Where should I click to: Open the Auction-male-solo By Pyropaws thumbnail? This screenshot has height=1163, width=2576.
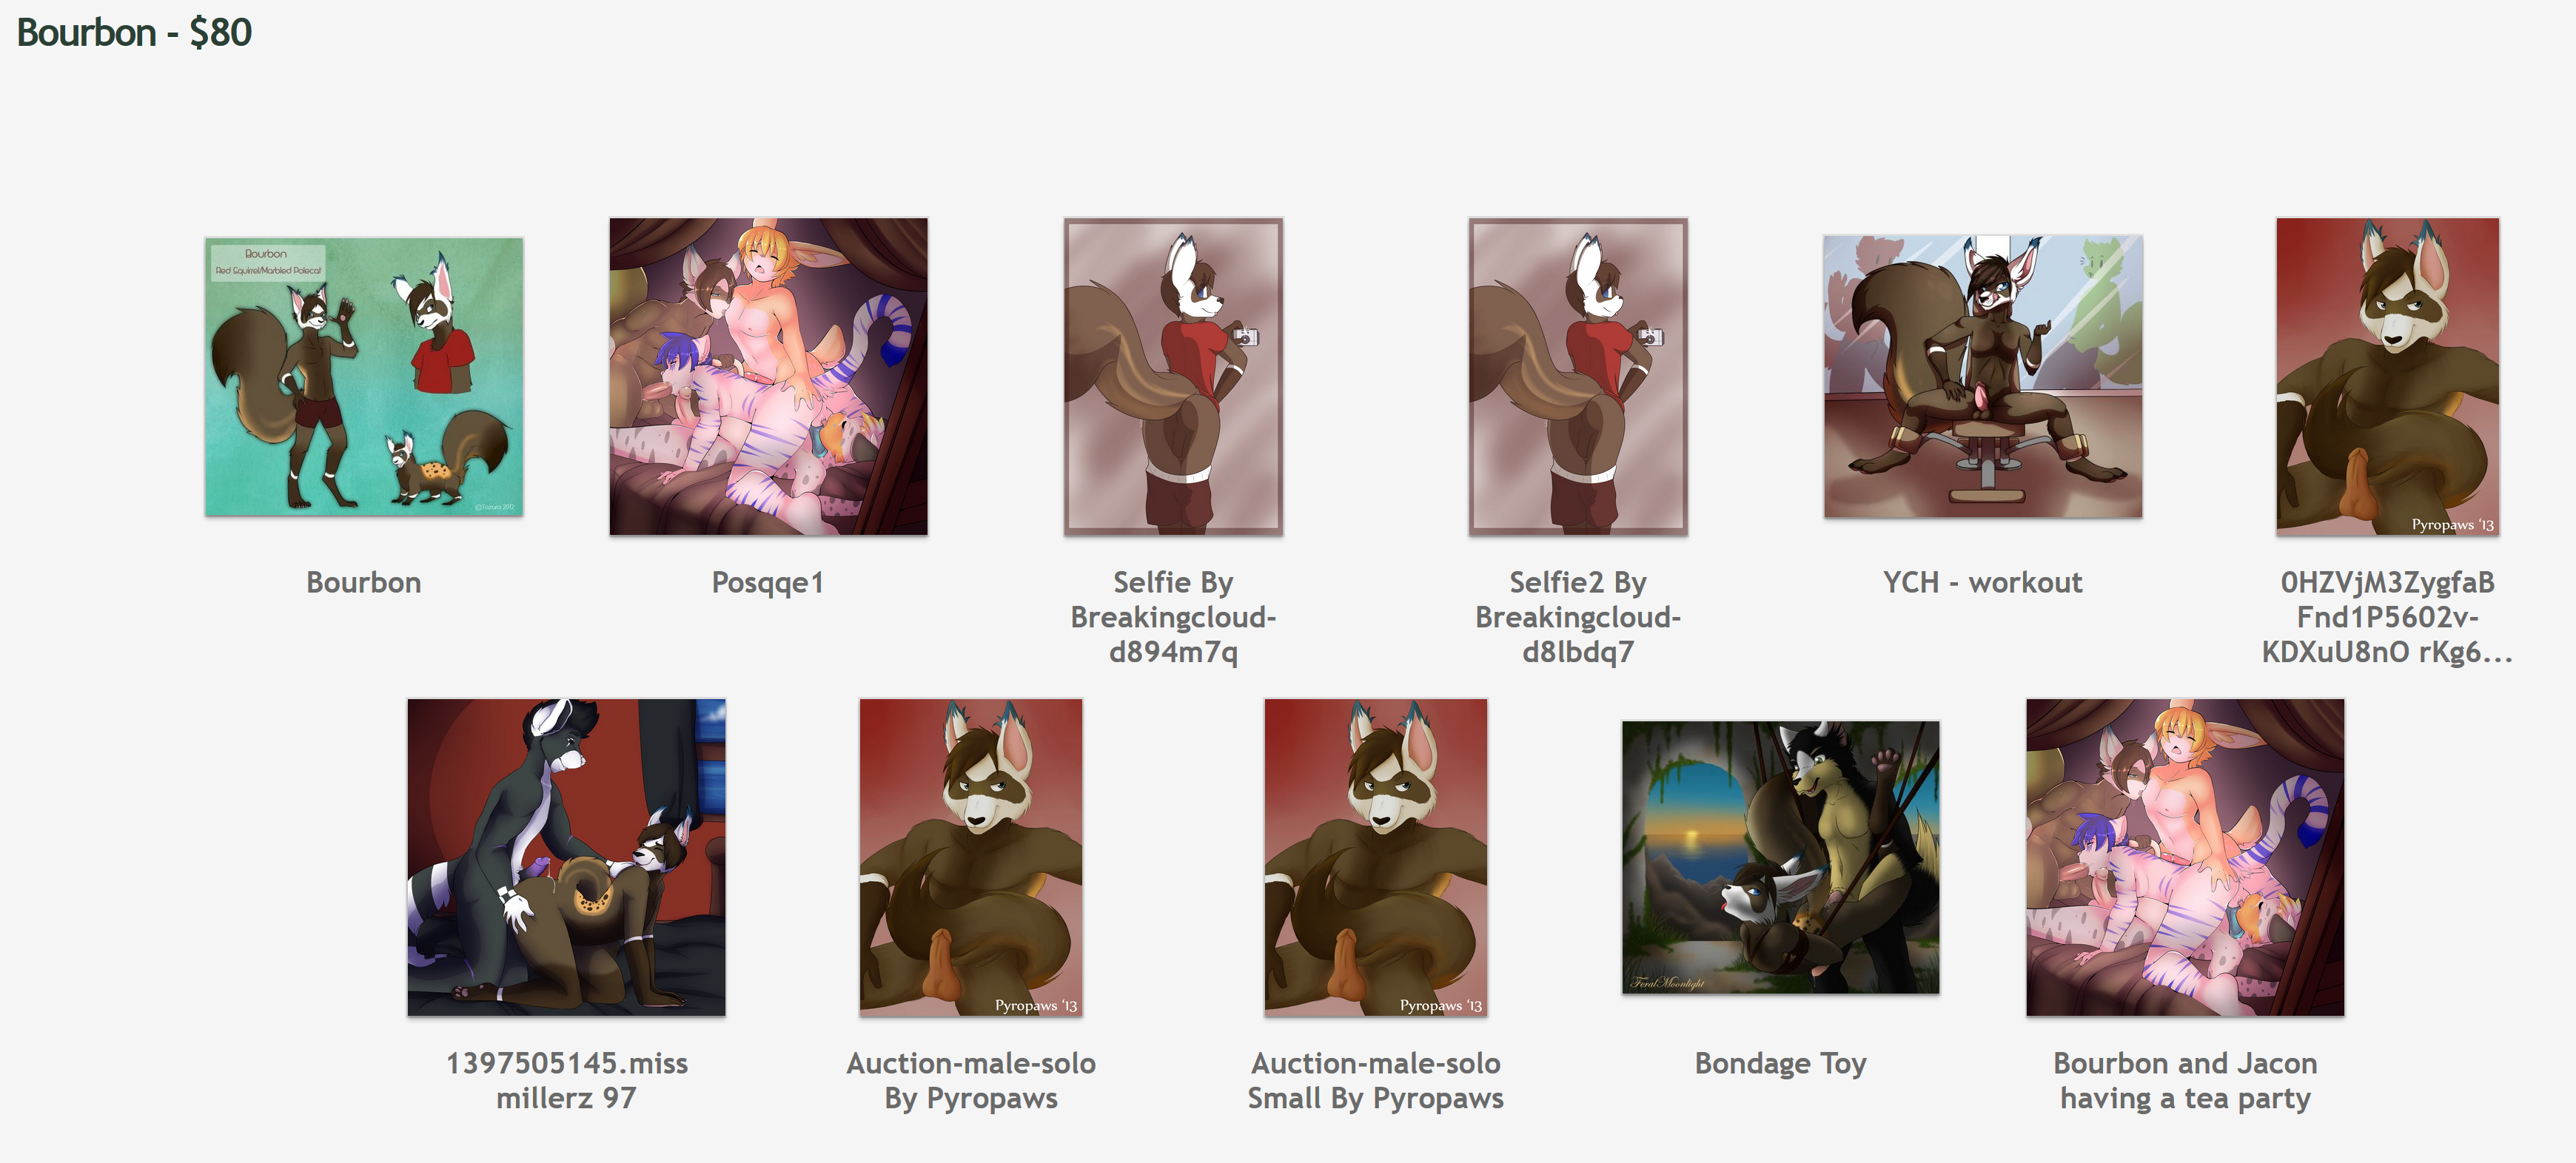(x=971, y=857)
